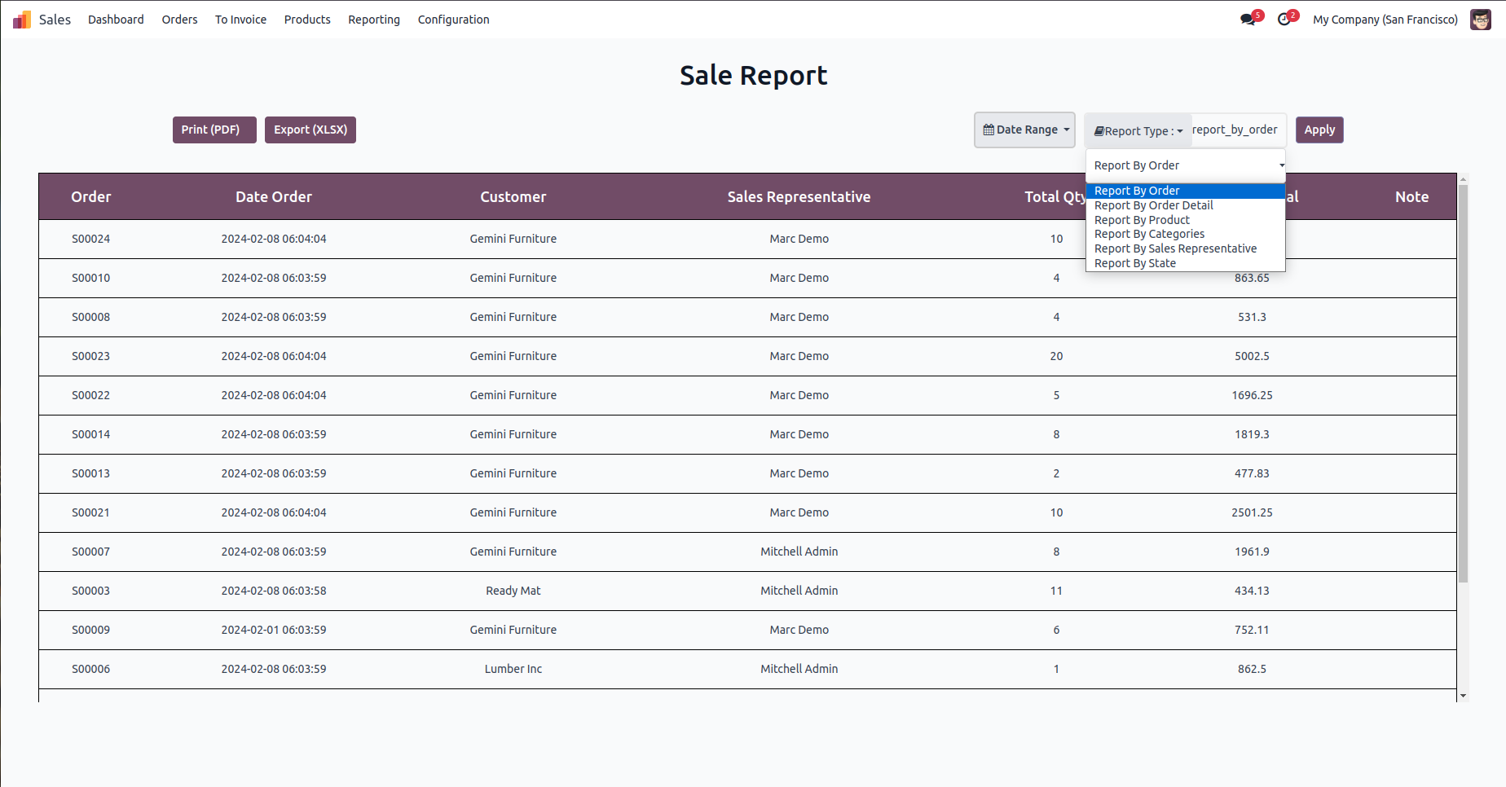This screenshot has height=787, width=1506.
Task: Choose Report By State option
Action: click(x=1134, y=263)
